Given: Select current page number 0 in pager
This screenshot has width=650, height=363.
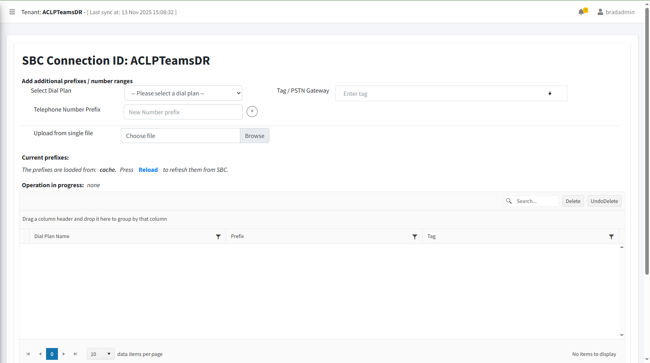Looking at the screenshot, I should (x=52, y=354).
